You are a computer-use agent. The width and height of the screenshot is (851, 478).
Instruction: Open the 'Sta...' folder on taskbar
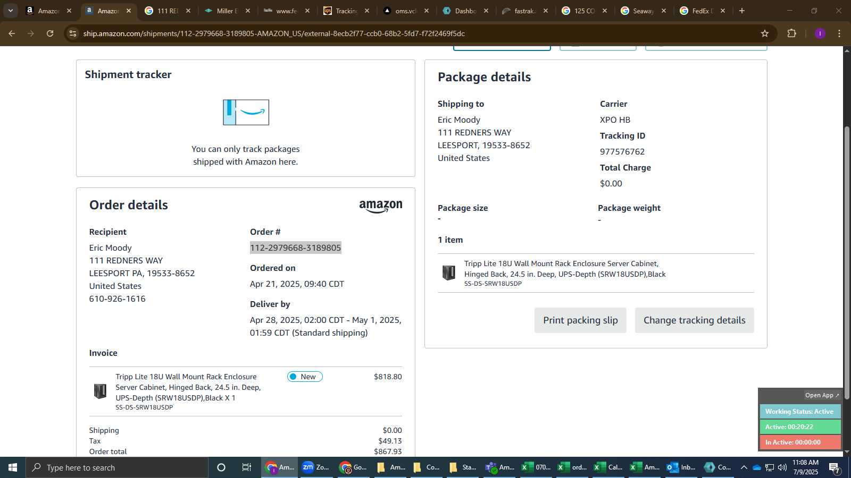pos(463,467)
